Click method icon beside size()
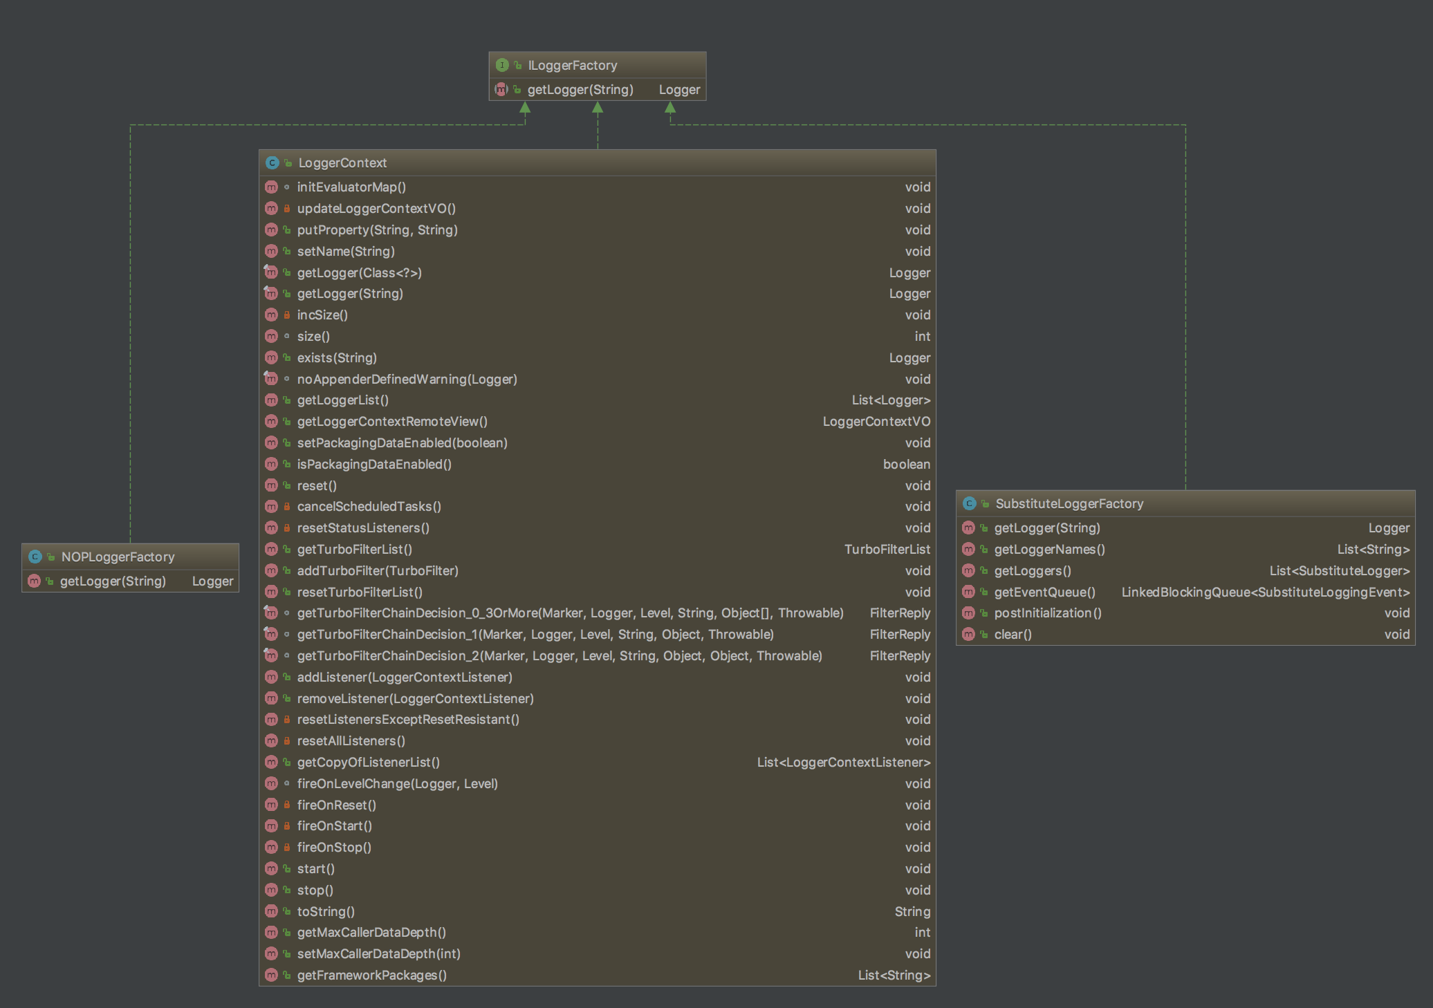The image size is (1433, 1008). click(x=271, y=336)
